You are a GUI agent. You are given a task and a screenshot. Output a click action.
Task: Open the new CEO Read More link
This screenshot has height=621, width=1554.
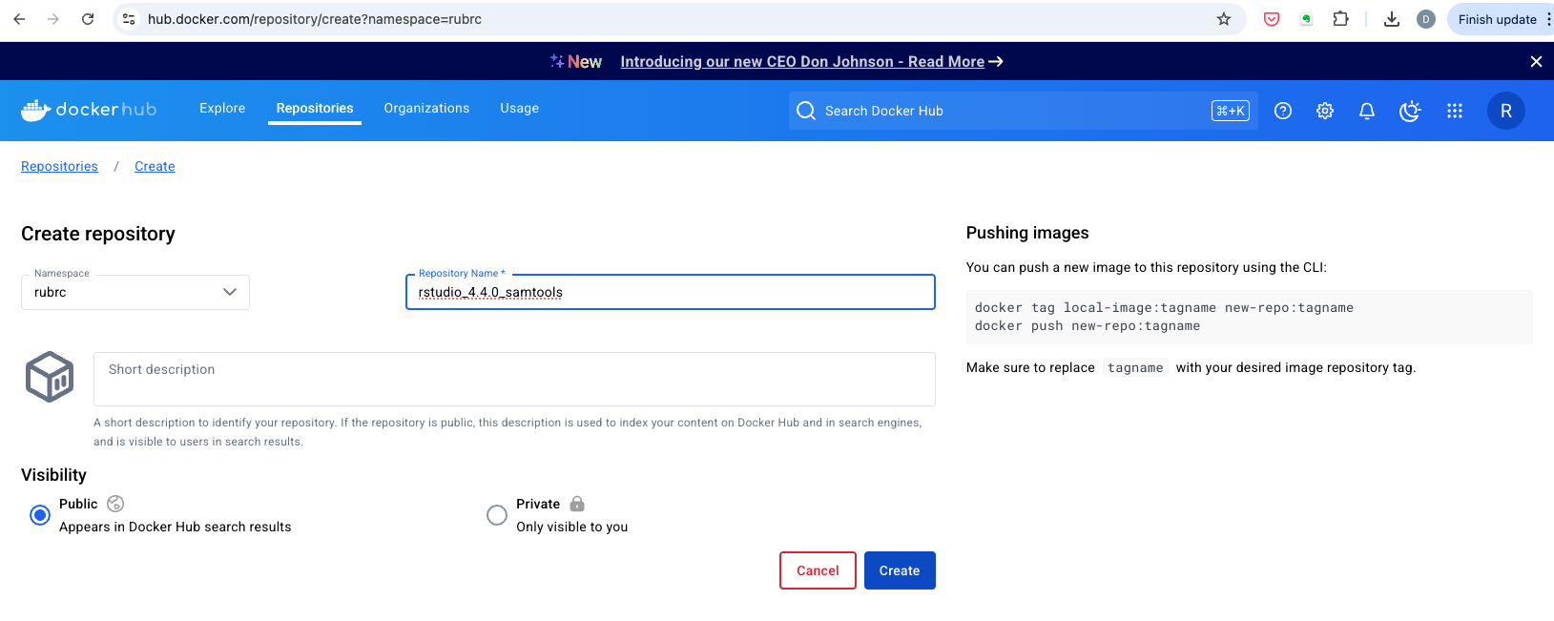click(812, 61)
